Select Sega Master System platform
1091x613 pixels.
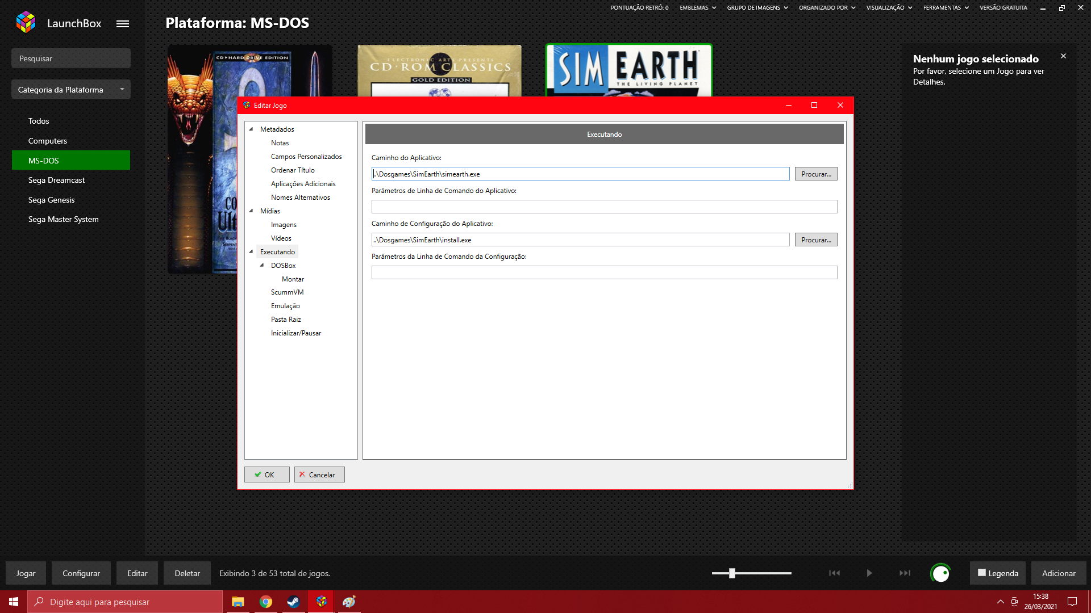pyautogui.click(x=71, y=219)
